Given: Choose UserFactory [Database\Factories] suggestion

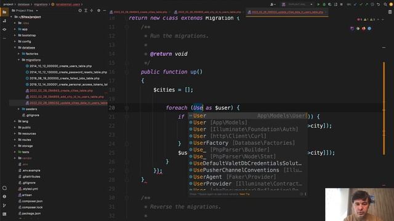Looking at the screenshot, I should click(247, 143).
